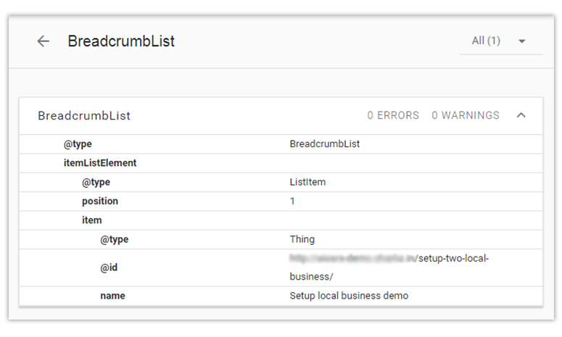Click the dropdown arrow beside All (1)
The height and width of the screenshot is (337, 562).
522,41
